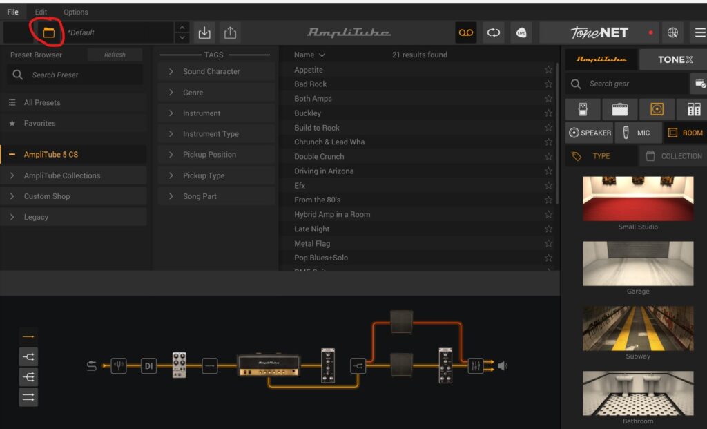707x429 pixels.
Task: Toggle Live mode button
Action: pos(521,32)
